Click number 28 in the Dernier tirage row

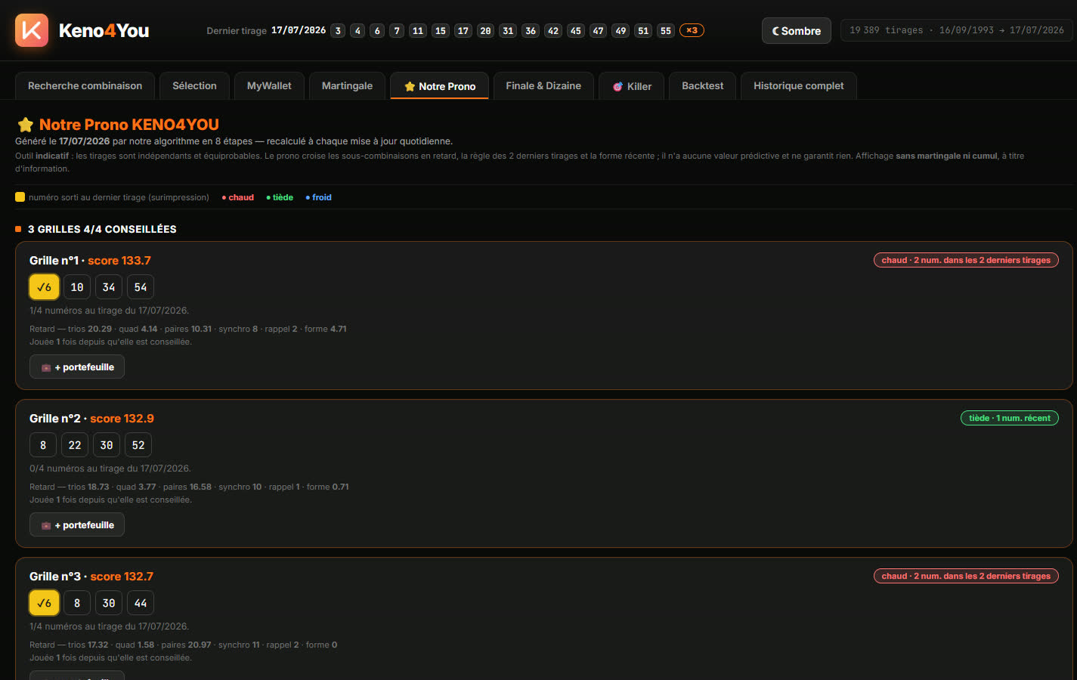(486, 31)
